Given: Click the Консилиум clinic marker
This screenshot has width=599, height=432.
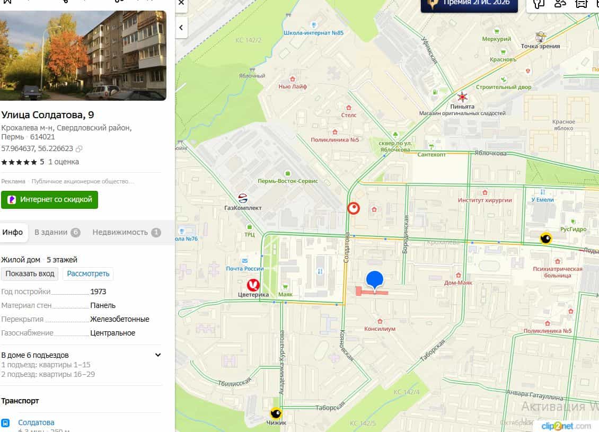Looking at the screenshot, I should click(x=380, y=321).
